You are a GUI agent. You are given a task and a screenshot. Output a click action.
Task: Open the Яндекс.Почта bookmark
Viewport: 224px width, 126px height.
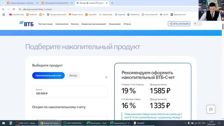pyautogui.click(x=76, y=15)
